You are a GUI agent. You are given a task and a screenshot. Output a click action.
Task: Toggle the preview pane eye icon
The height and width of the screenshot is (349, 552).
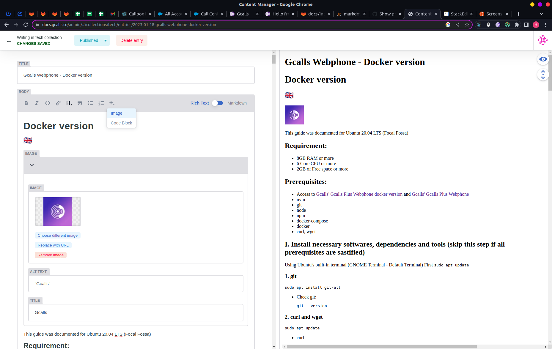[x=543, y=59]
